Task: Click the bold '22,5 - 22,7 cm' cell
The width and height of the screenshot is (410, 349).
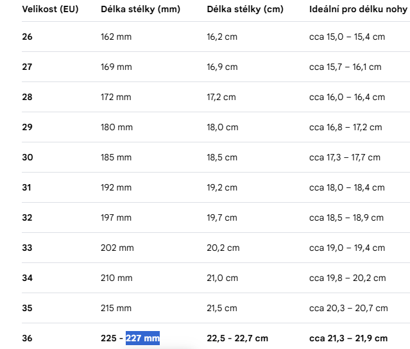Action: 237,338
